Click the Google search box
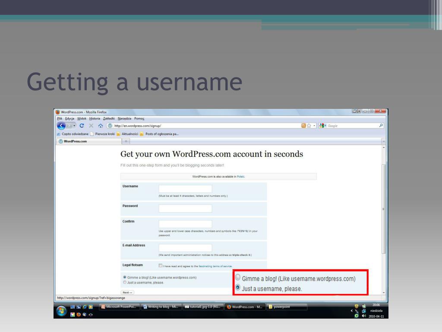 [x=352, y=126]
